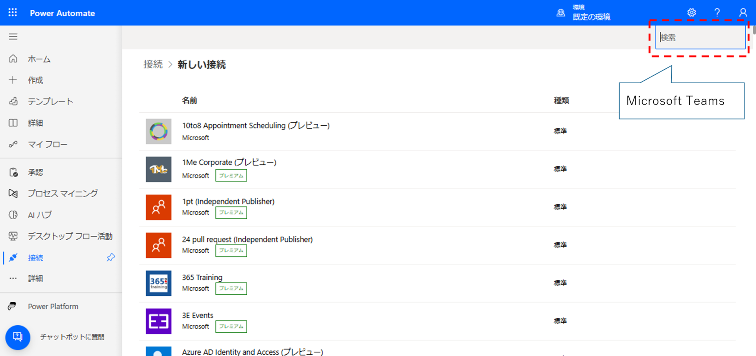Select the 10to8 Appointment Scheduling connector icon
The image size is (756, 356).
[x=159, y=131]
